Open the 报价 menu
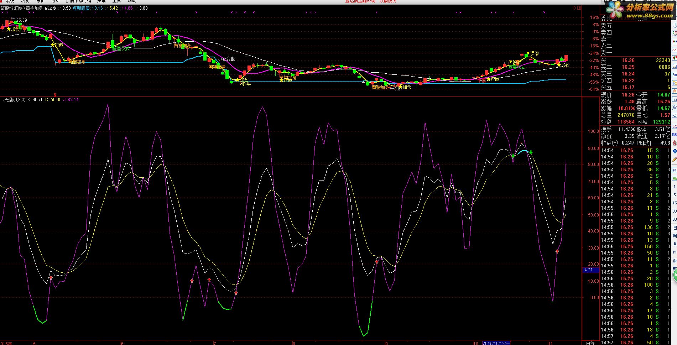The image size is (677, 345). click(40, 1)
